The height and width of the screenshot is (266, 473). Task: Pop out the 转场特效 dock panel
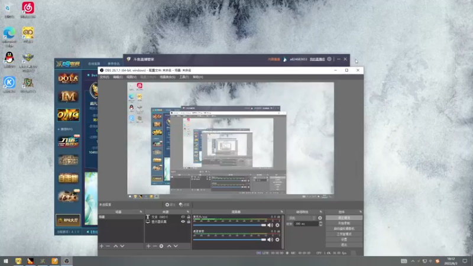(x=320, y=212)
